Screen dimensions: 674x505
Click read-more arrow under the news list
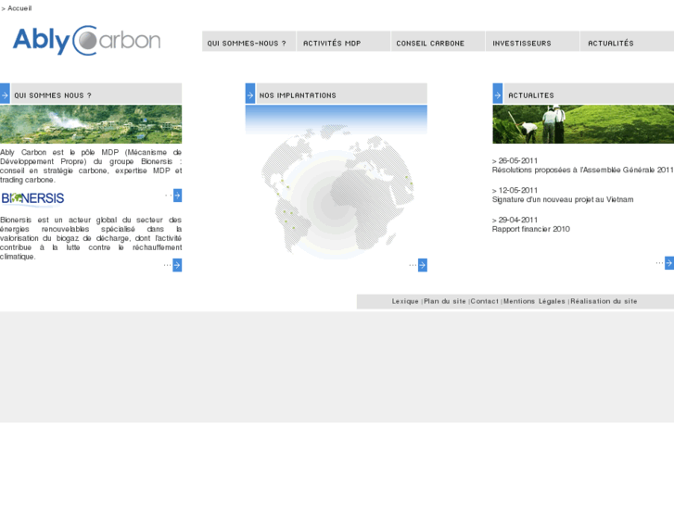[x=669, y=263]
